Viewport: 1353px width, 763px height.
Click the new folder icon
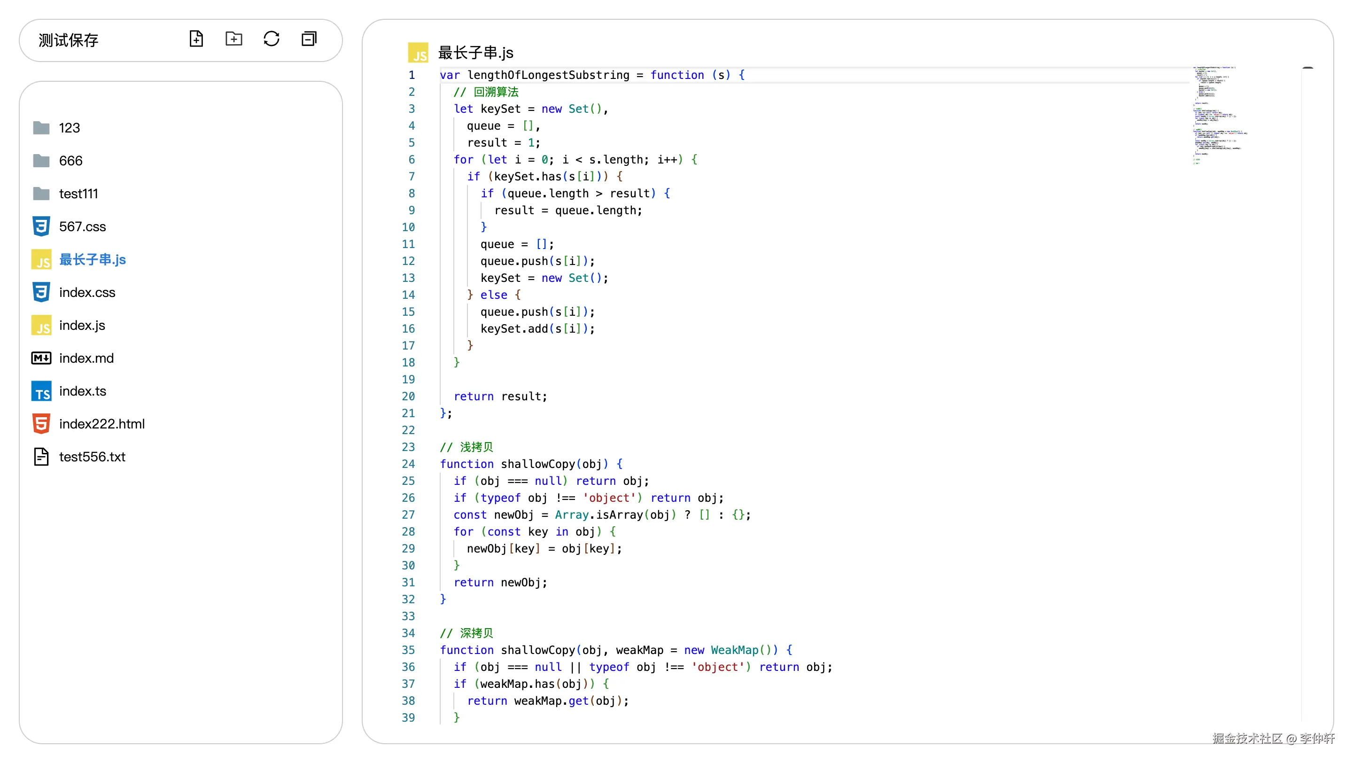pos(234,39)
